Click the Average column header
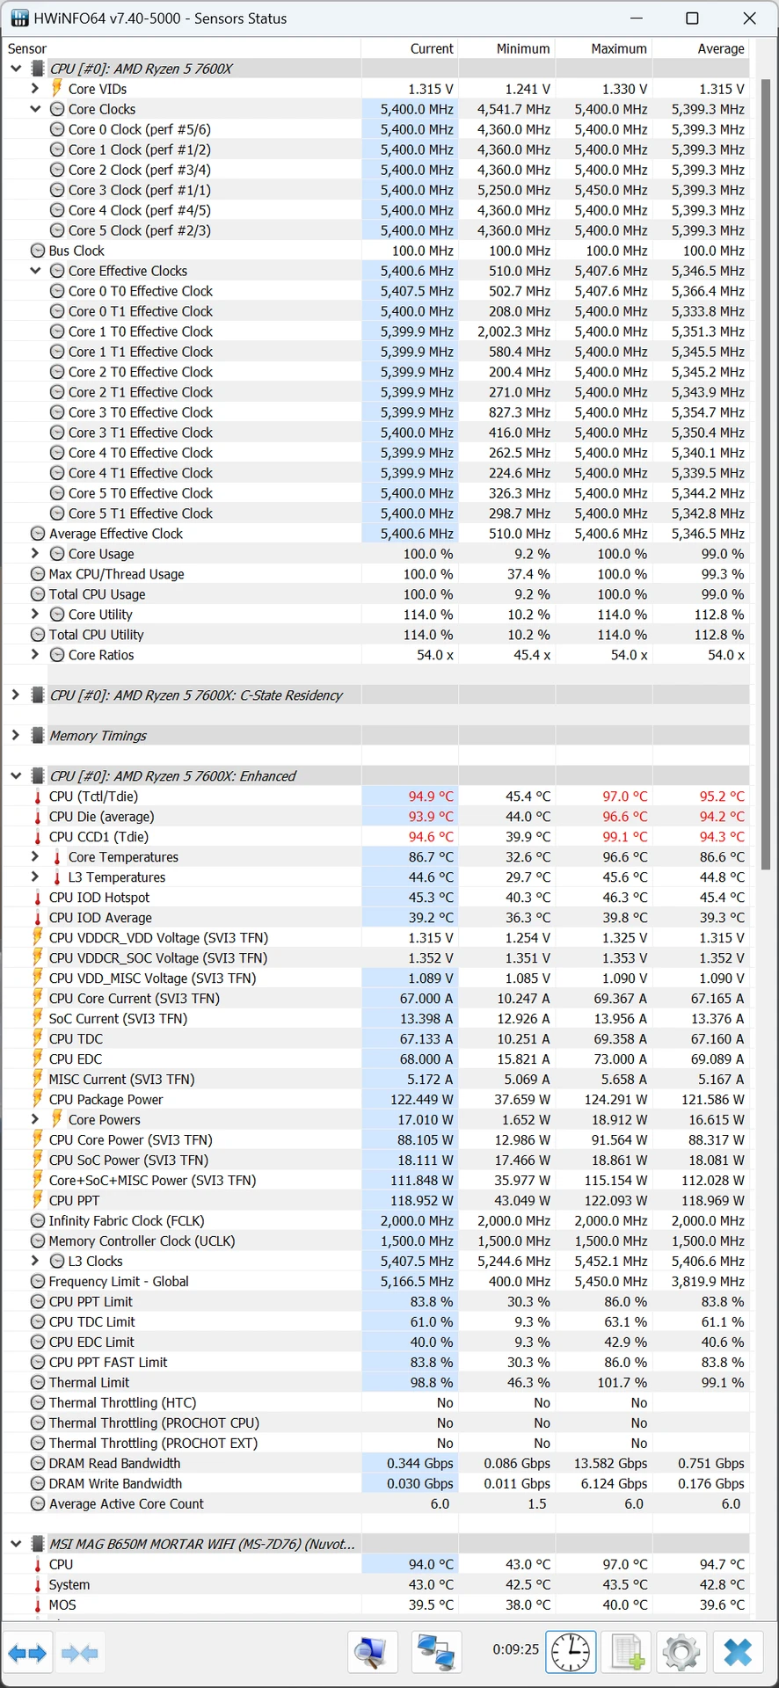Viewport: 779px width, 1688px height. coord(702,48)
